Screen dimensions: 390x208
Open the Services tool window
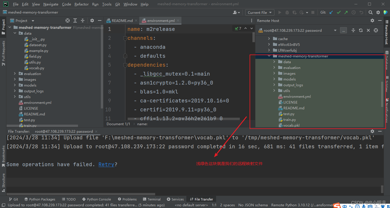click(175, 199)
